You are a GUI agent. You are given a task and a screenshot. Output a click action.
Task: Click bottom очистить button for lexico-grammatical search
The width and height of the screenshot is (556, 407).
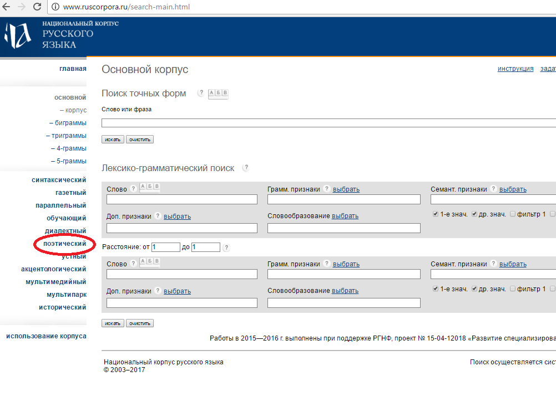pyautogui.click(x=140, y=323)
